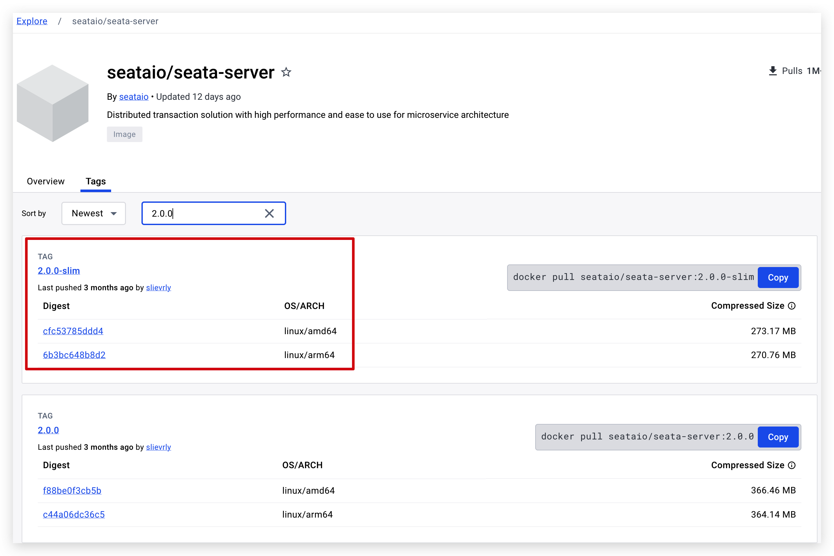Click seataio/seata-server in the breadcrumb
Screen dimensions: 834x556
115,21
